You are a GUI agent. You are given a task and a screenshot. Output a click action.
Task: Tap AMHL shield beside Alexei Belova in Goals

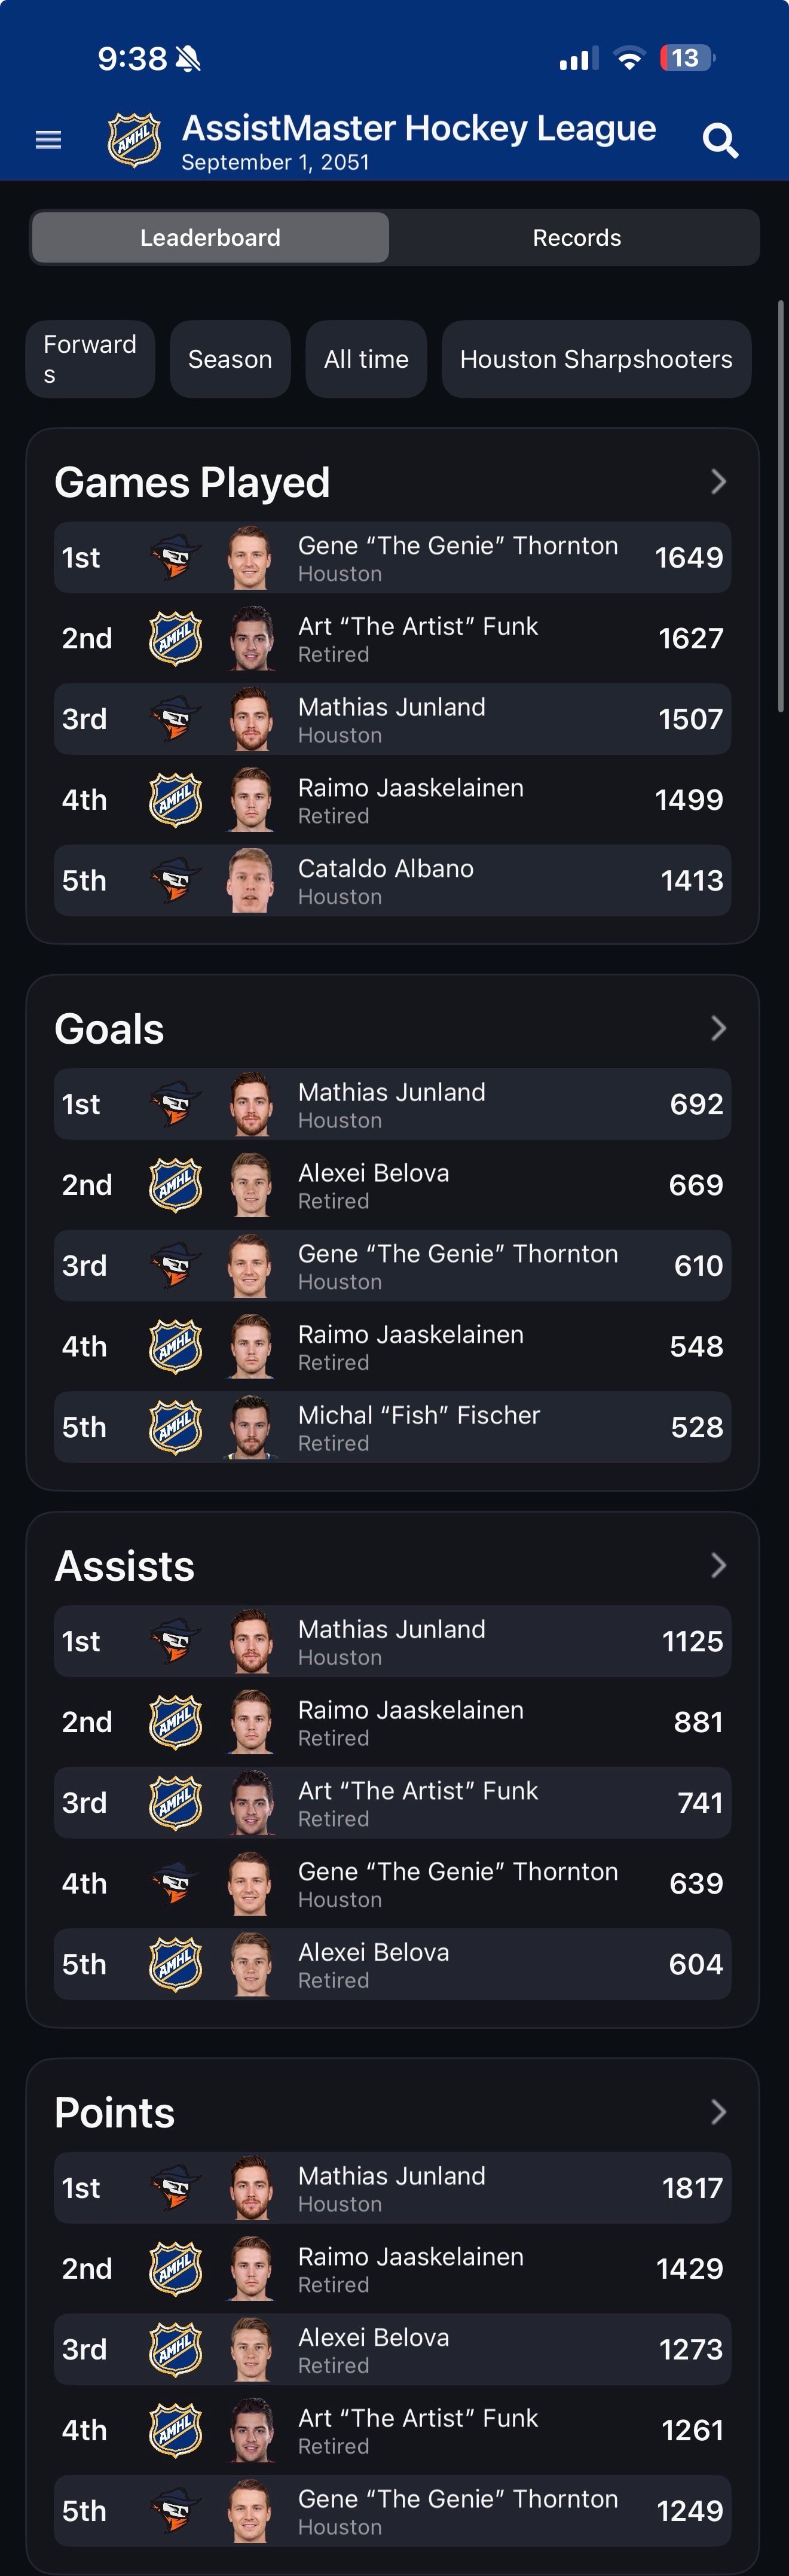click(175, 1185)
